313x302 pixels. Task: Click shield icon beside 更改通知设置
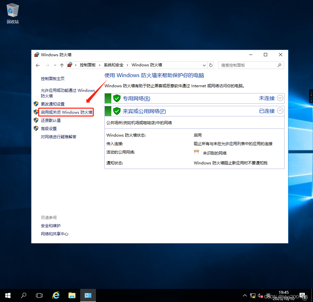[x=36, y=104]
